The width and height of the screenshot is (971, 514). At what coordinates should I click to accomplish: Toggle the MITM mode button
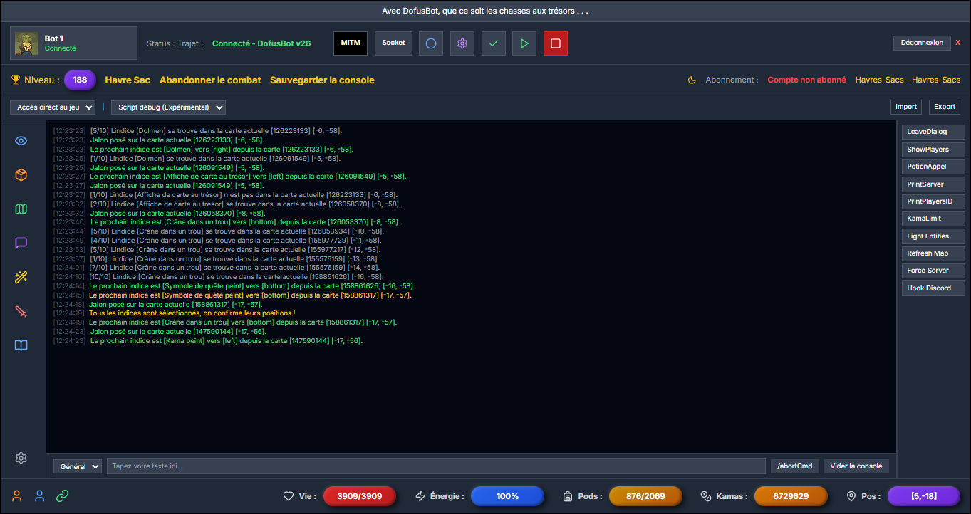click(350, 43)
